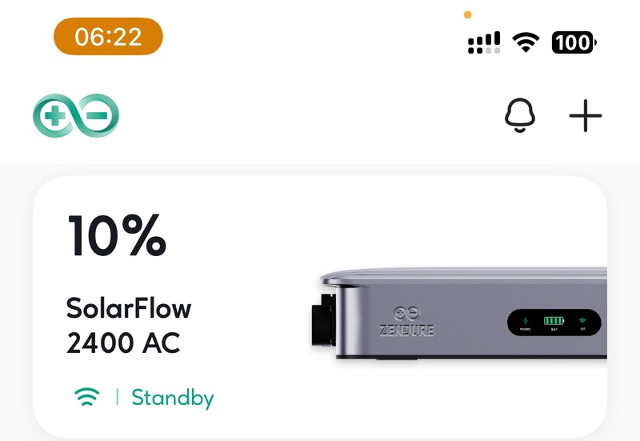Tap the green Wi-Fi connection icon beside Standby
The height and width of the screenshot is (441, 640).
(87, 396)
